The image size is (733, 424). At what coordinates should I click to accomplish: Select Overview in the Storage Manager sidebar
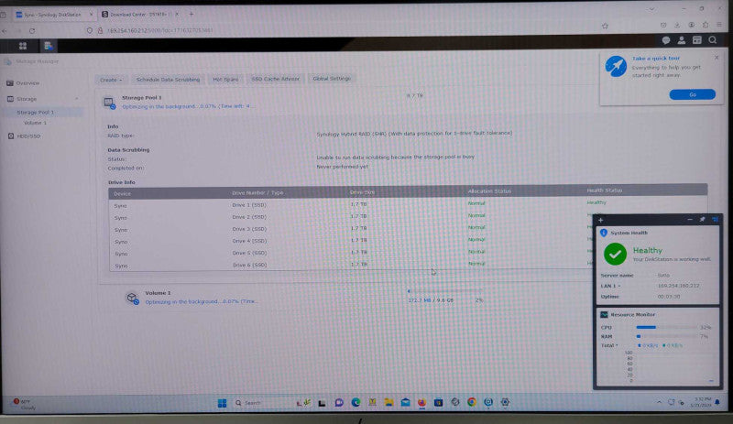coord(27,83)
